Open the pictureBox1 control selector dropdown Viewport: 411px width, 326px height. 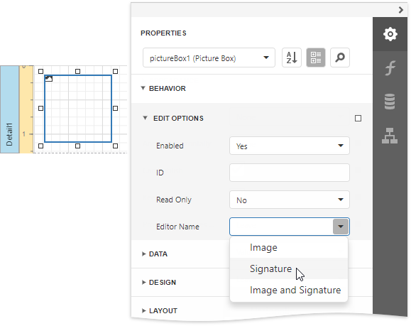pyautogui.click(x=266, y=58)
